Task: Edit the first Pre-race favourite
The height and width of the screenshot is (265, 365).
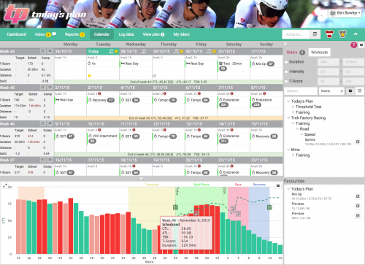Action: (358, 206)
